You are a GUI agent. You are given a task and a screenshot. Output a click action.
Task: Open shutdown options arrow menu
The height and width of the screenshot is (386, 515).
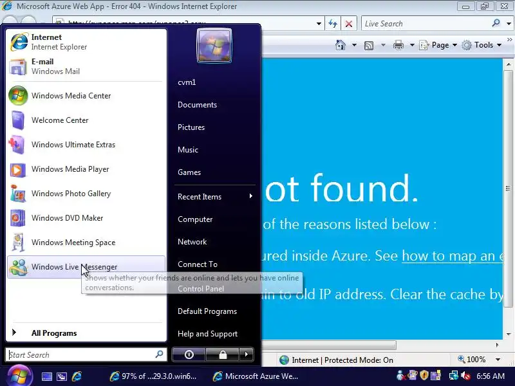247,354
